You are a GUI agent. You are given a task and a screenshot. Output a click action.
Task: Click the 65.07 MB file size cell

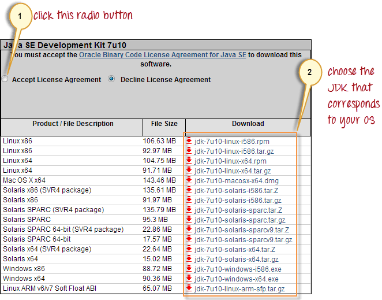tap(158, 288)
